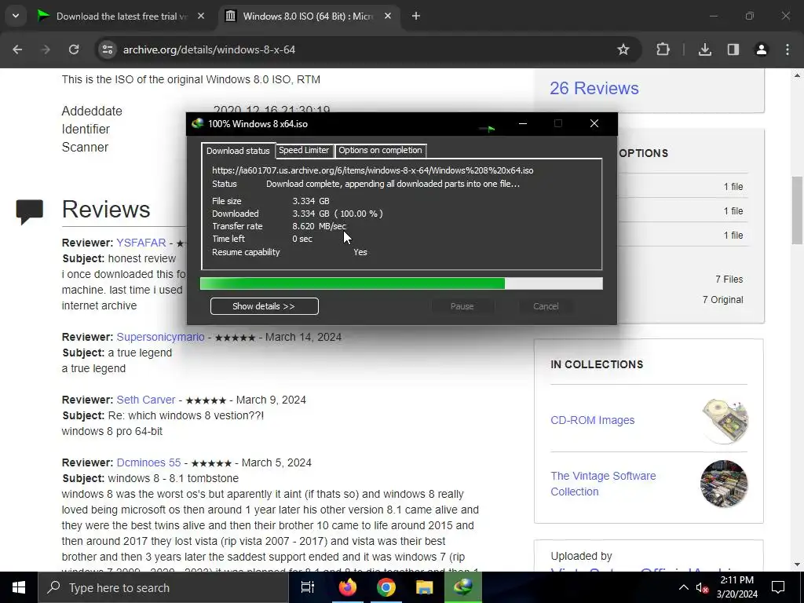Open File Explorer from the taskbar
Screen dimensions: 804x603
[x=424, y=587]
